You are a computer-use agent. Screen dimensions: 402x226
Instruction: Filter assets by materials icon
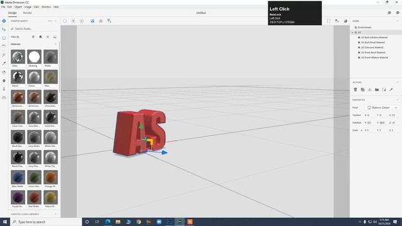click(x=40, y=37)
